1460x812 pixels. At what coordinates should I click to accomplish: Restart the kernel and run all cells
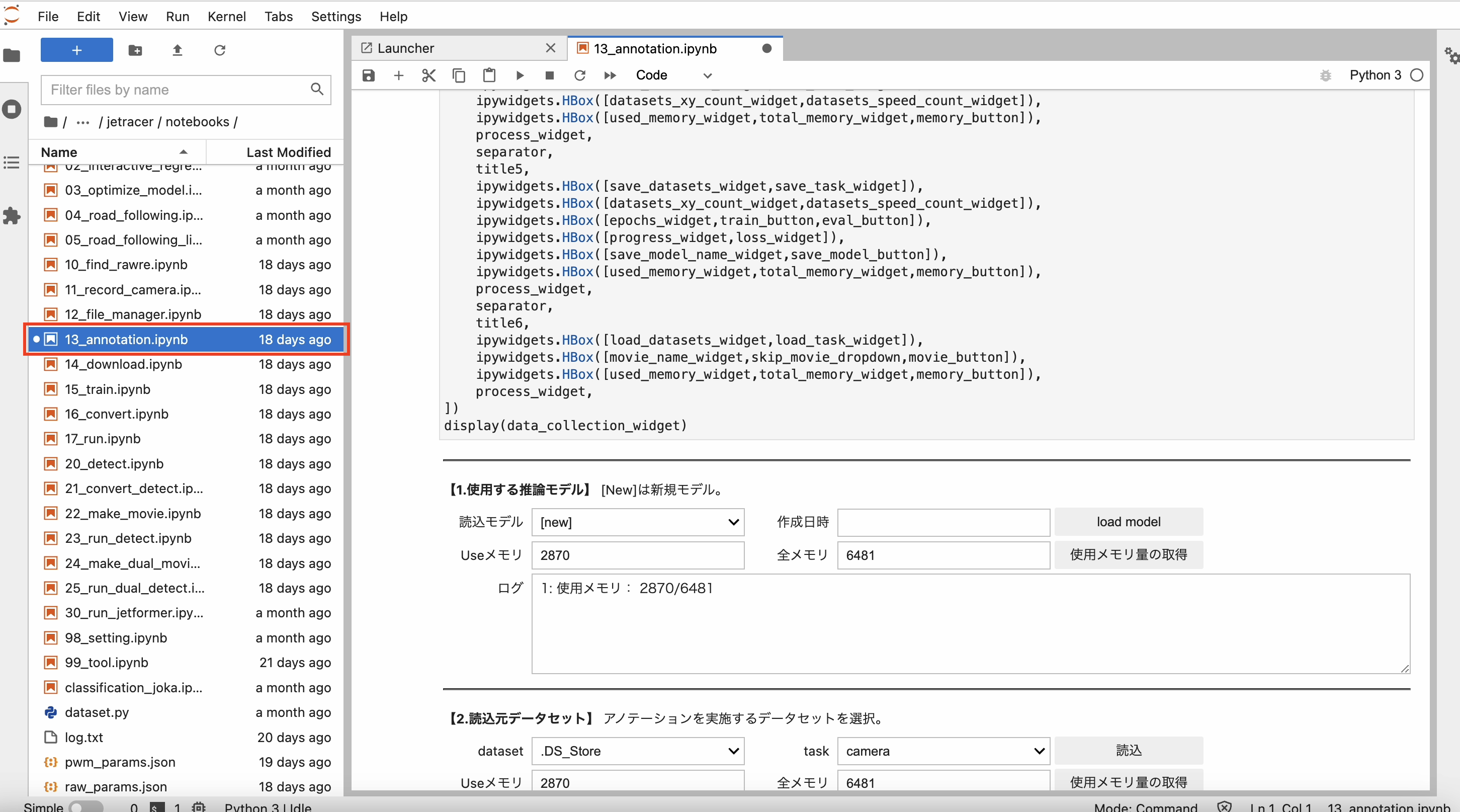tap(610, 75)
